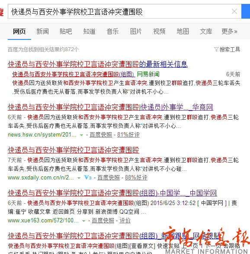250x254 pixels.
Task: Open 百度快照 for the sxdaily result
Action: tap(109, 178)
